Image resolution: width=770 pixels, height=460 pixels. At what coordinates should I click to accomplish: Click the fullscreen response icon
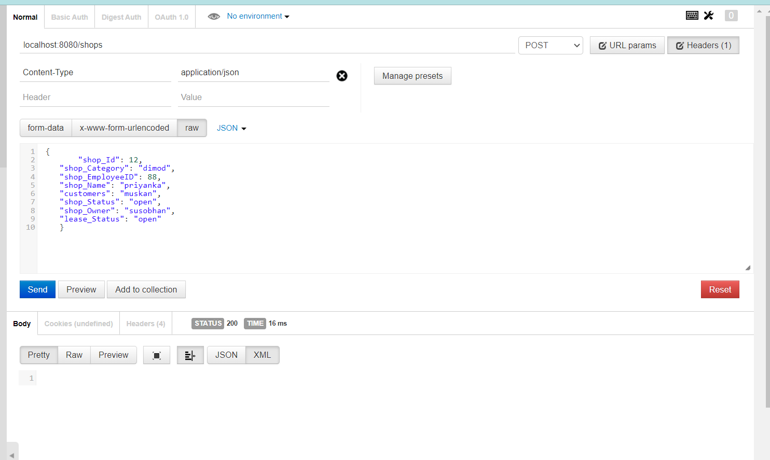click(157, 355)
